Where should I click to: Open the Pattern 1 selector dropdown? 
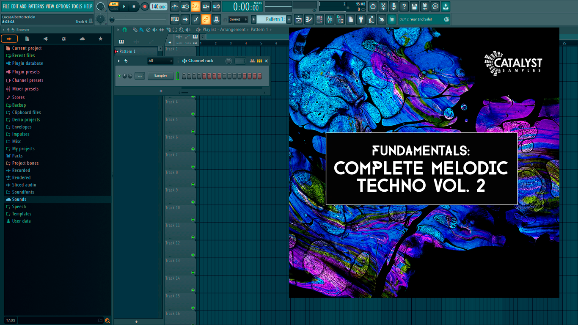[x=271, y=19]
